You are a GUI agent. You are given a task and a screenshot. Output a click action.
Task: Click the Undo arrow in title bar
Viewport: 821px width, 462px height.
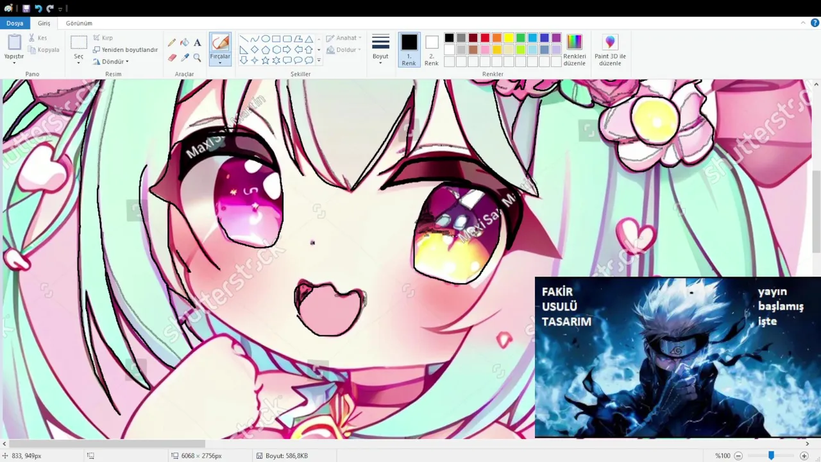point(38,8)
